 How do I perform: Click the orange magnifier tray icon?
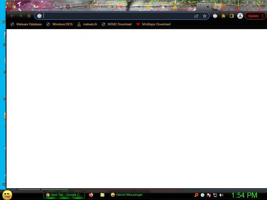[x=196, y=195]
